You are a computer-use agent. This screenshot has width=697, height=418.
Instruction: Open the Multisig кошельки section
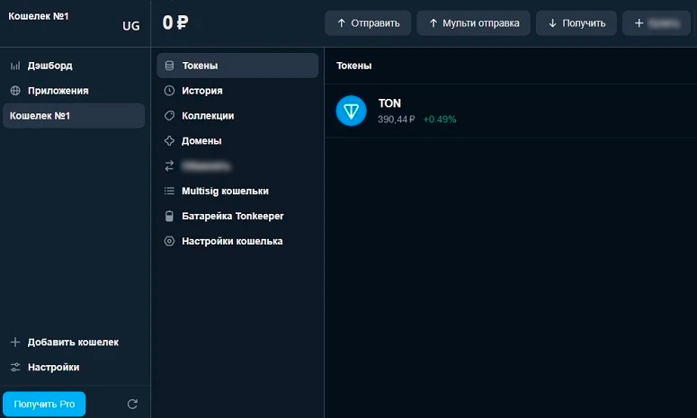tap(225, 191)
